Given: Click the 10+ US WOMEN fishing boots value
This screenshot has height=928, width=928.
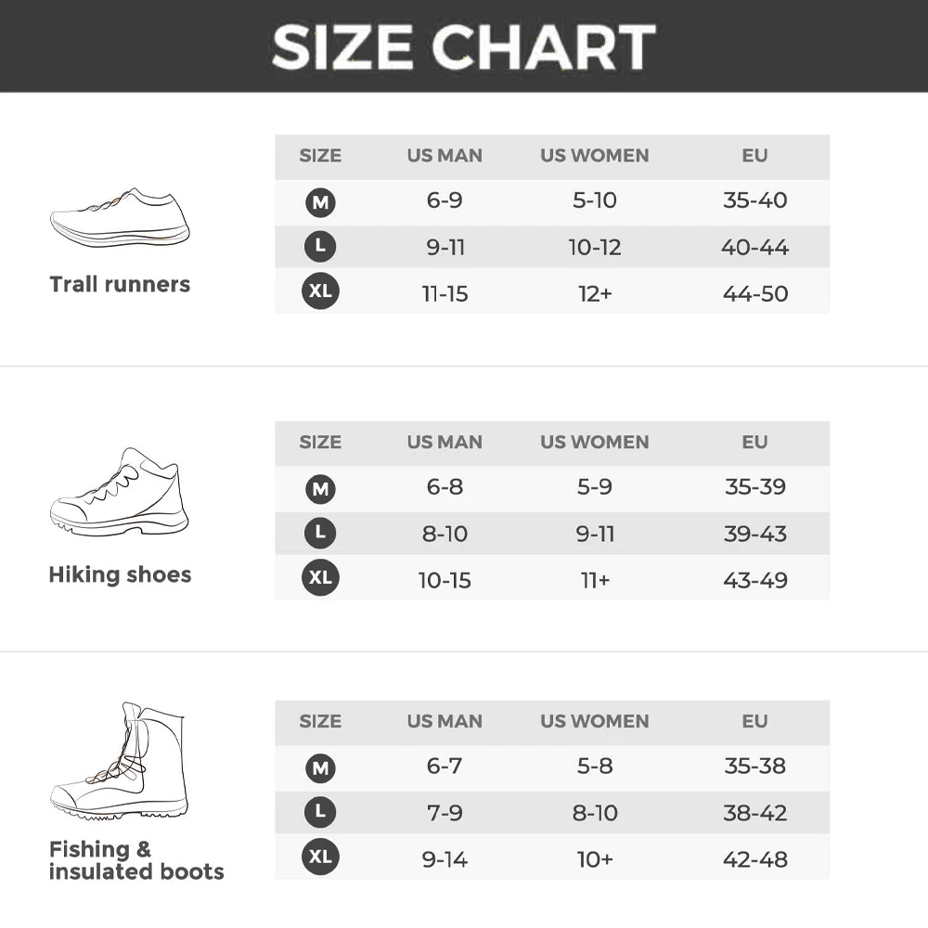Looking at the screenshot, I should pos(594,859).
